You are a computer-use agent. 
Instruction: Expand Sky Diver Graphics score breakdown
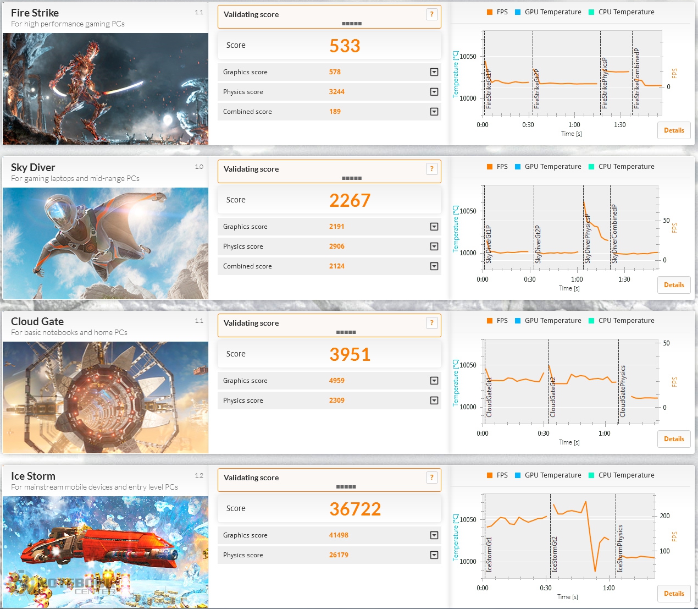(x=434, y=227)
